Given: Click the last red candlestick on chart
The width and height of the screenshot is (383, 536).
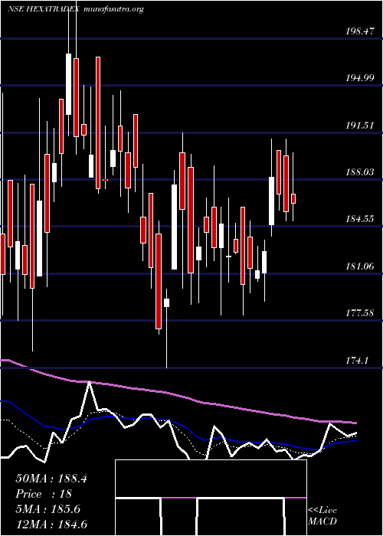Looking at the screenshot, I should pyautogui.click(x=293, y=198).
